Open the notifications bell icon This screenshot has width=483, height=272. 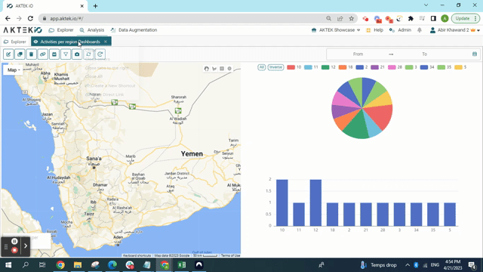point(420,30)
